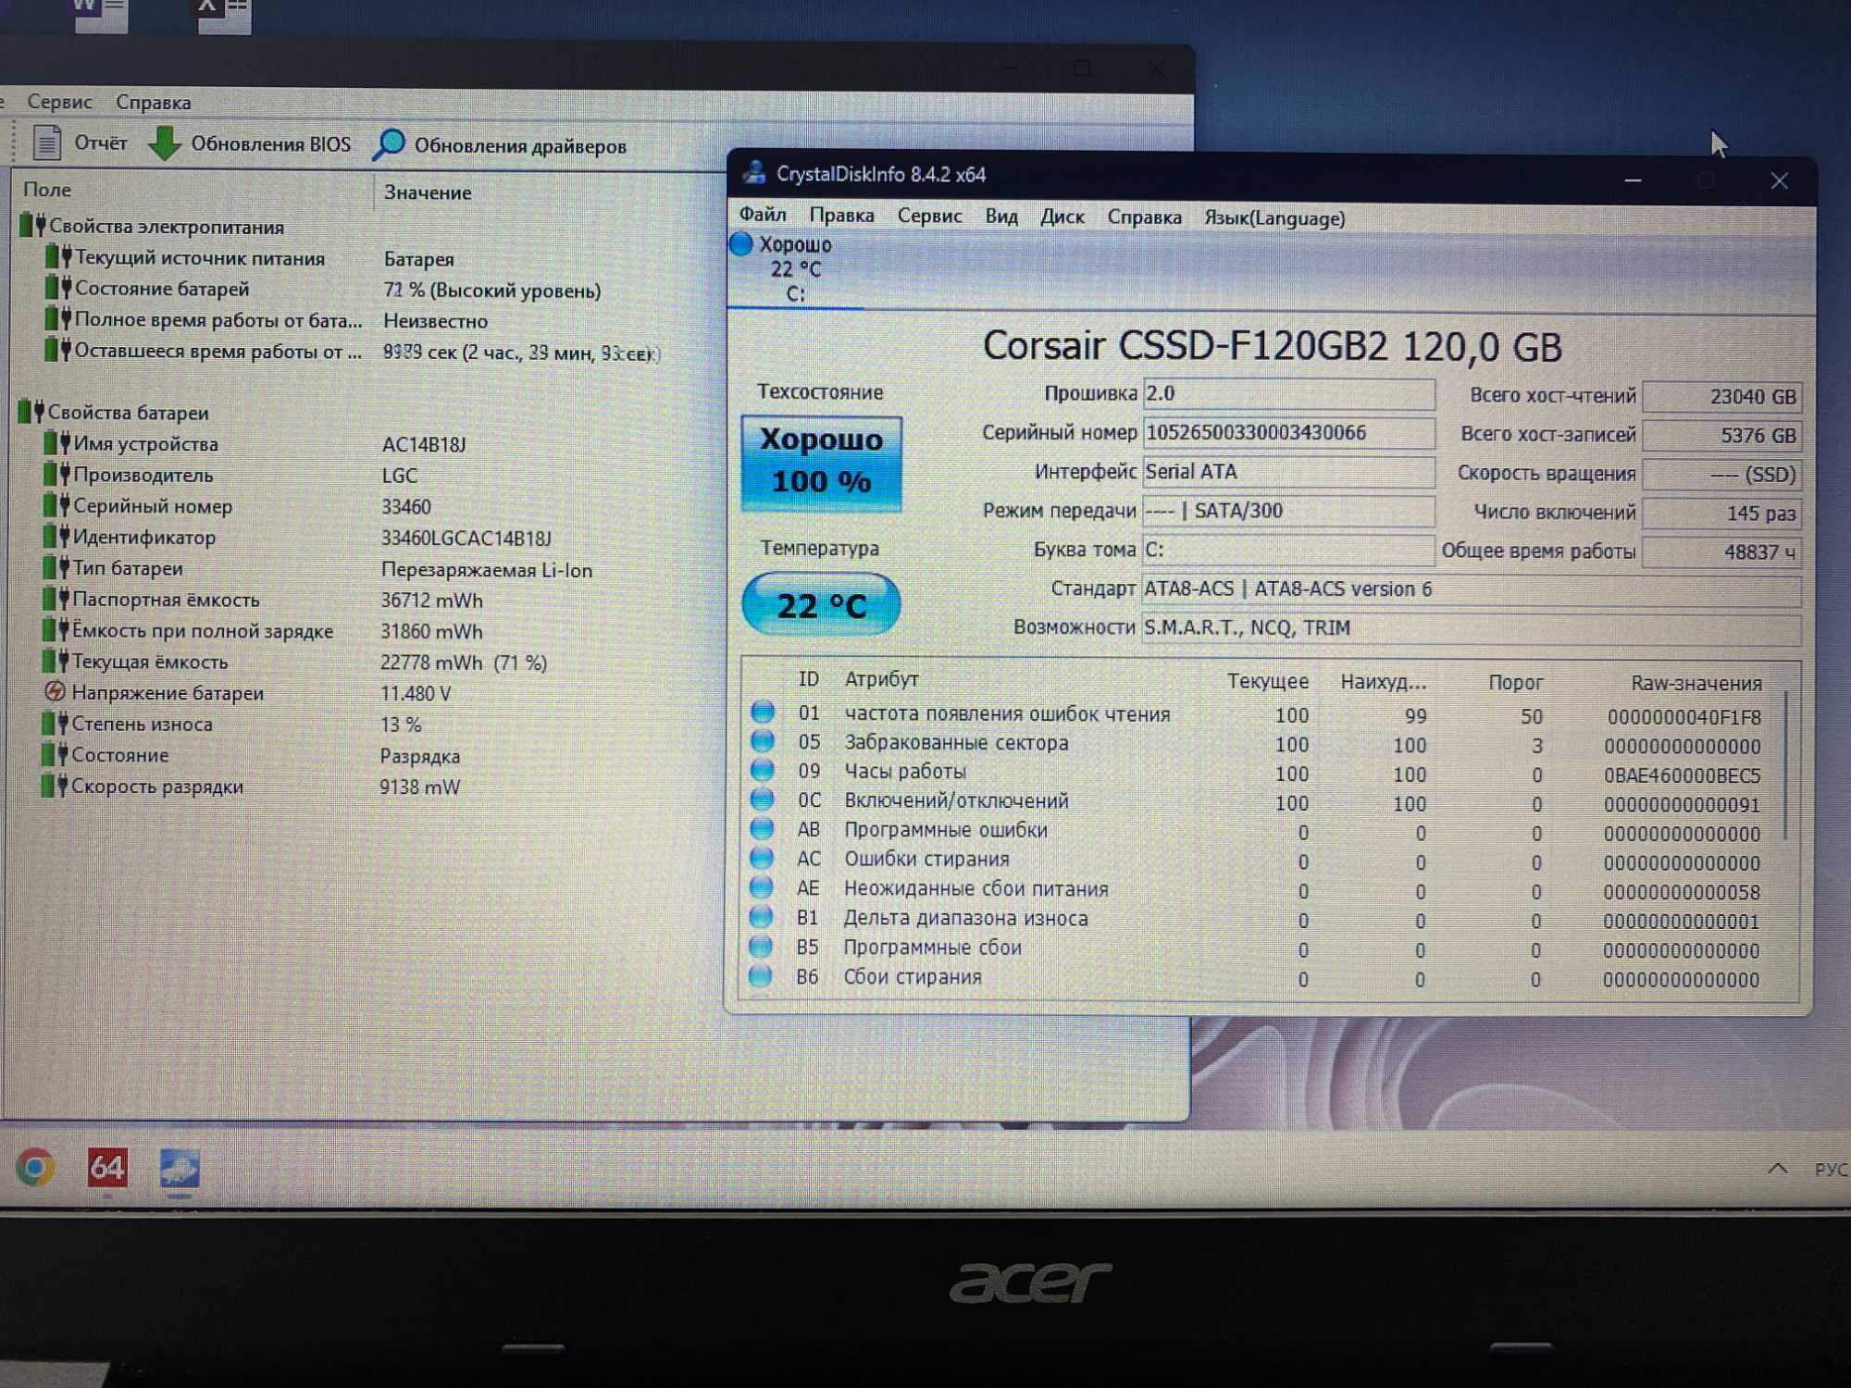Click the CrystalDiskInfo title bar app icon
This screenshot has height=1388, width=1851.
754,172
